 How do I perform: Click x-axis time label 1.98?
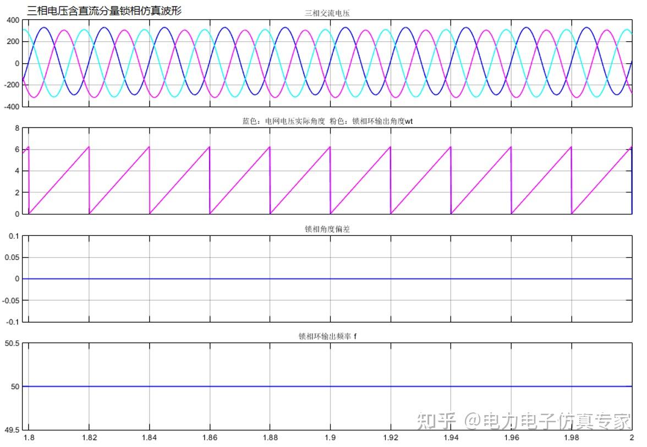[572, 438]
